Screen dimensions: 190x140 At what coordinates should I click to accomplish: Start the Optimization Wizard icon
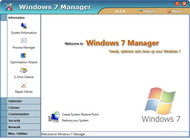tap(23, 55)
